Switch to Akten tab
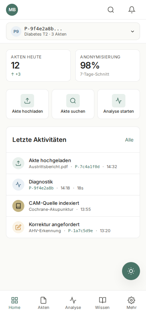Screen dimensions: 146x316 click(43, 303)
